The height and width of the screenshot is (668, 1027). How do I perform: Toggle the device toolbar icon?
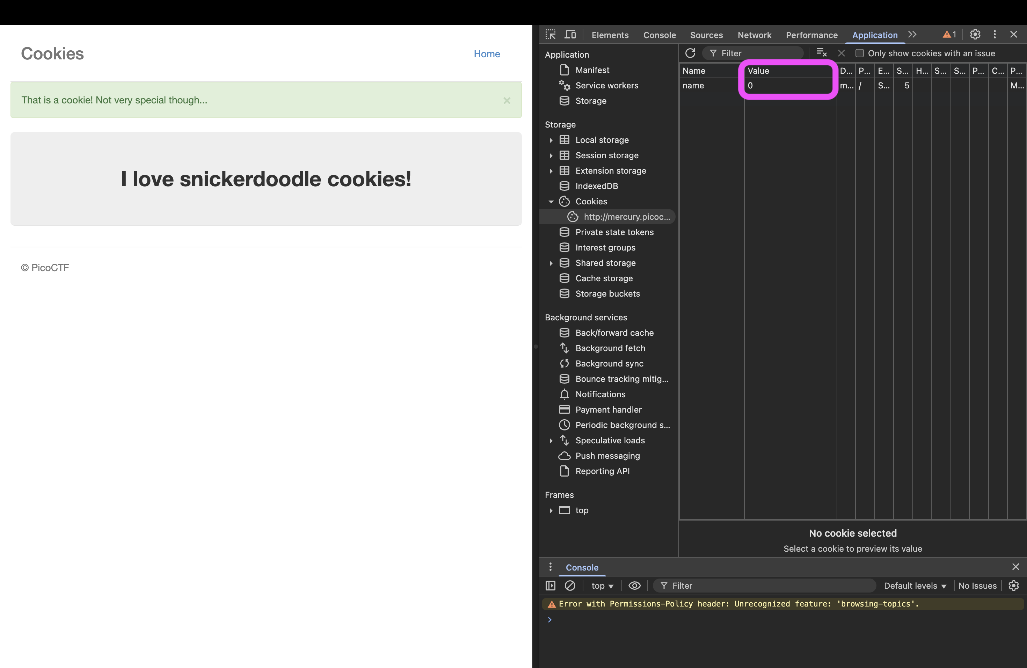[570, 35]
